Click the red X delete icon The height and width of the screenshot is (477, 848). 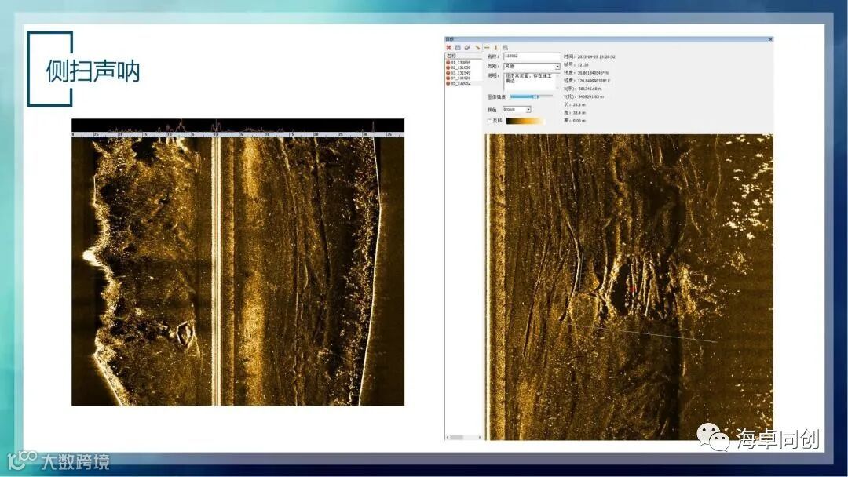tap(448, 48)
